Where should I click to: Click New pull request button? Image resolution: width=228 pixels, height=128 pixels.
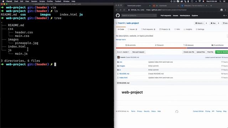pyautogui.click(x=138, y=52)
